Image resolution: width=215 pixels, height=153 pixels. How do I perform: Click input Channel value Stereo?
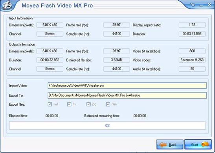[50, 34]
